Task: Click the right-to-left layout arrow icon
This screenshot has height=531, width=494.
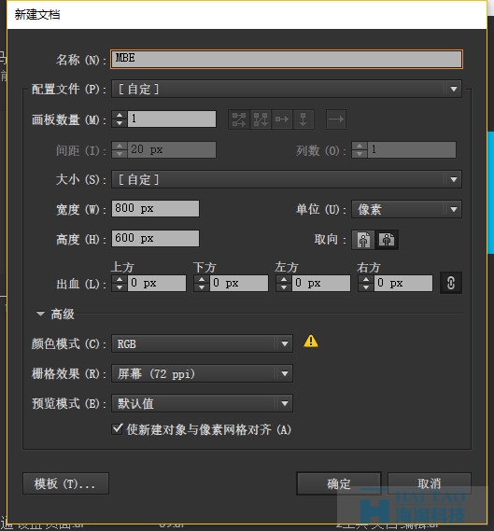Action: pyautogui.click(x=336, y=119)
